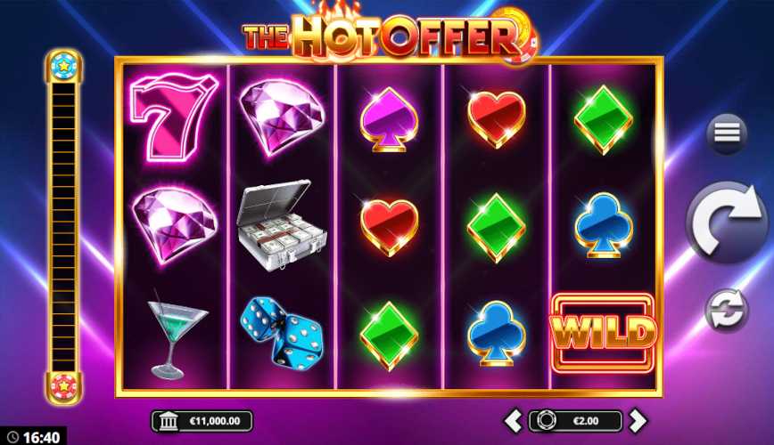The width and height of the screenshot is (774, 445).
Task: Decrease the bet with the left arrow
Action: coord(513,421)
